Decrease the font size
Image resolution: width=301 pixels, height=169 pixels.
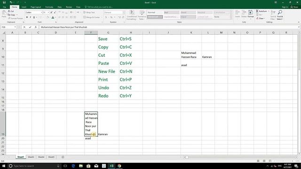point(55,13)
